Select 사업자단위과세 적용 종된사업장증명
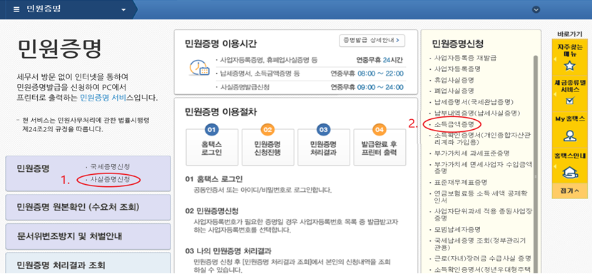592x274 pixels. (483, 215)
